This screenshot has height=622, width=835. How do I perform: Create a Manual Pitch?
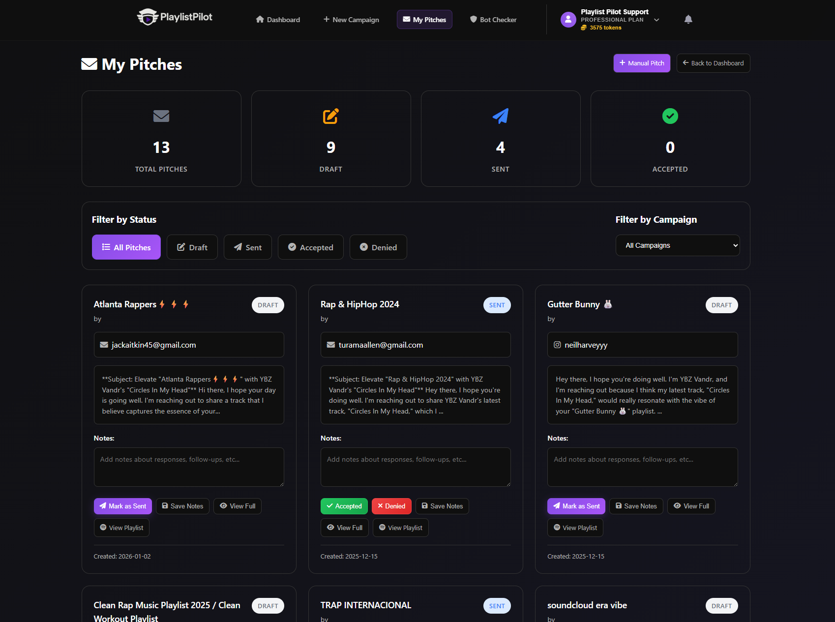point(641,63)
